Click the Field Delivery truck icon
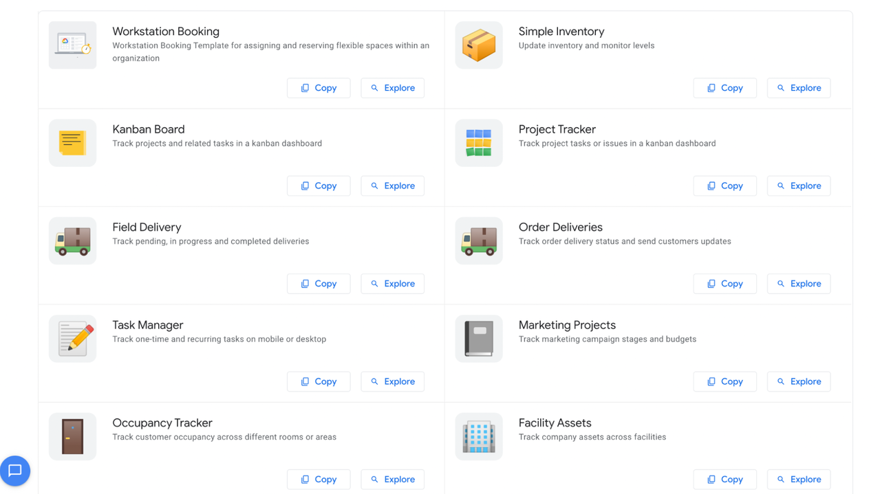Screen dimensions: 880x494 (x=72, y=240)
